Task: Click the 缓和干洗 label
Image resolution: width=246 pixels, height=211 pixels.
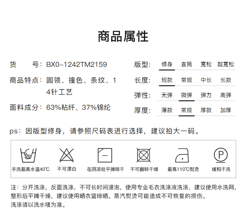Action: click(x=221, y=169)
